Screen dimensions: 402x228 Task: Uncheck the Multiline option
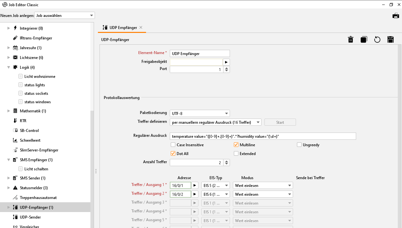click(x=236, y=145)
